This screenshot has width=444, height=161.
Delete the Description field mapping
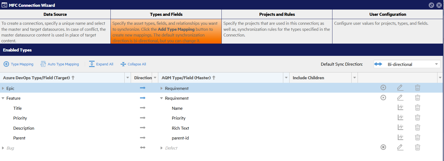tap(417, 127)
